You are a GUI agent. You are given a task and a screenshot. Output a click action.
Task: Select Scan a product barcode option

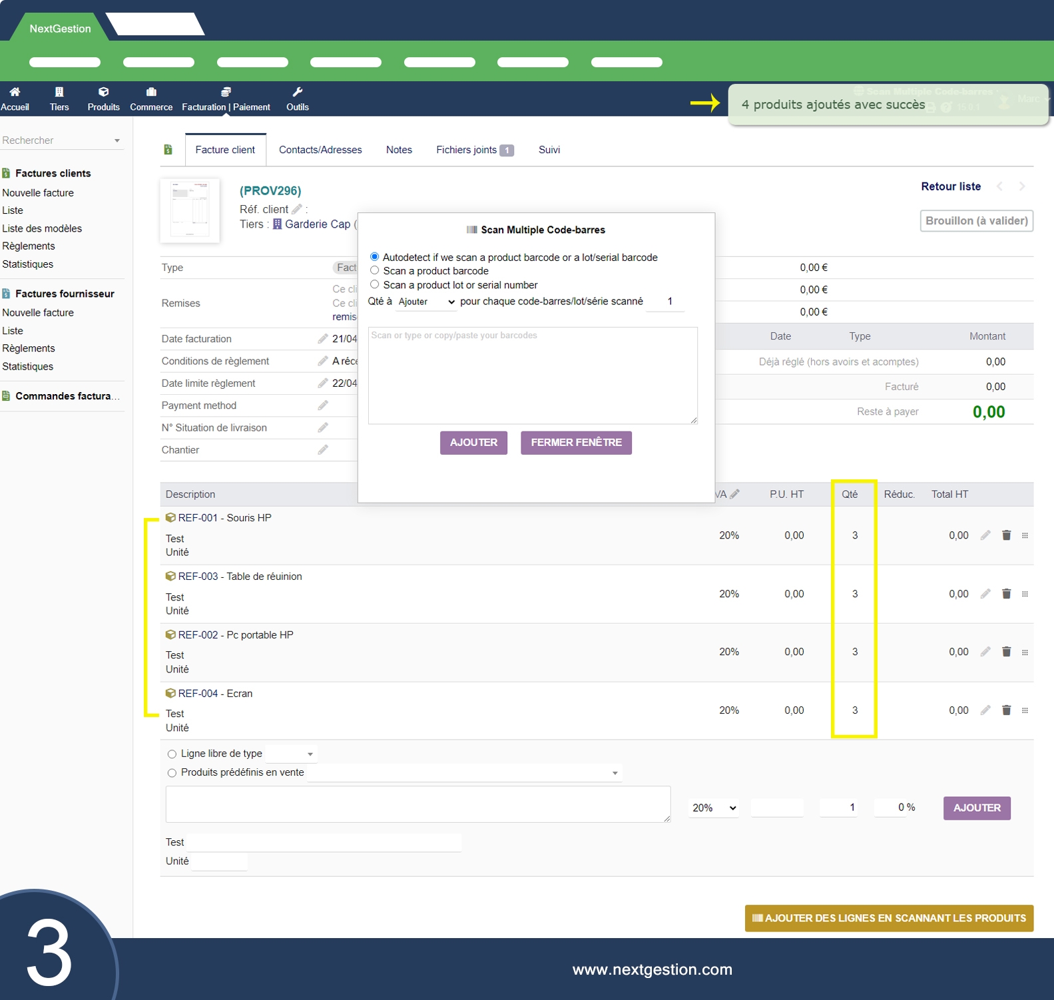[x=375, y=270]
